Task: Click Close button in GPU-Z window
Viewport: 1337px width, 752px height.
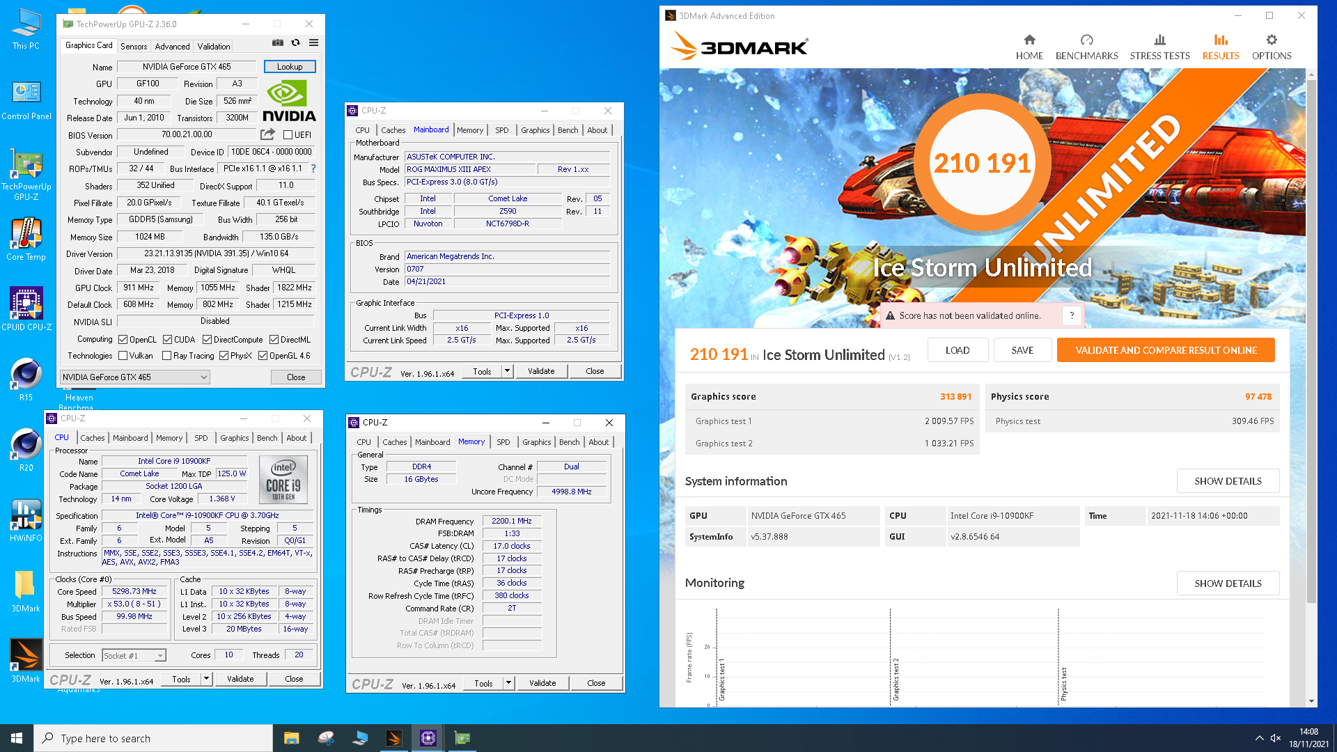Action: coord(296,377)
